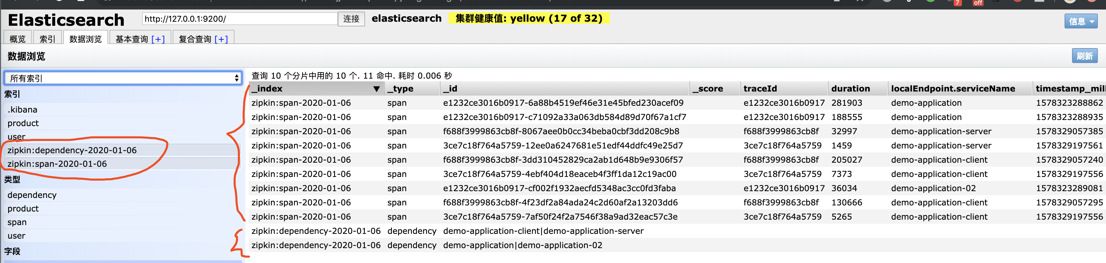
Task: Click the elasticsearch cluster name label
Action: tap(406, 18)
